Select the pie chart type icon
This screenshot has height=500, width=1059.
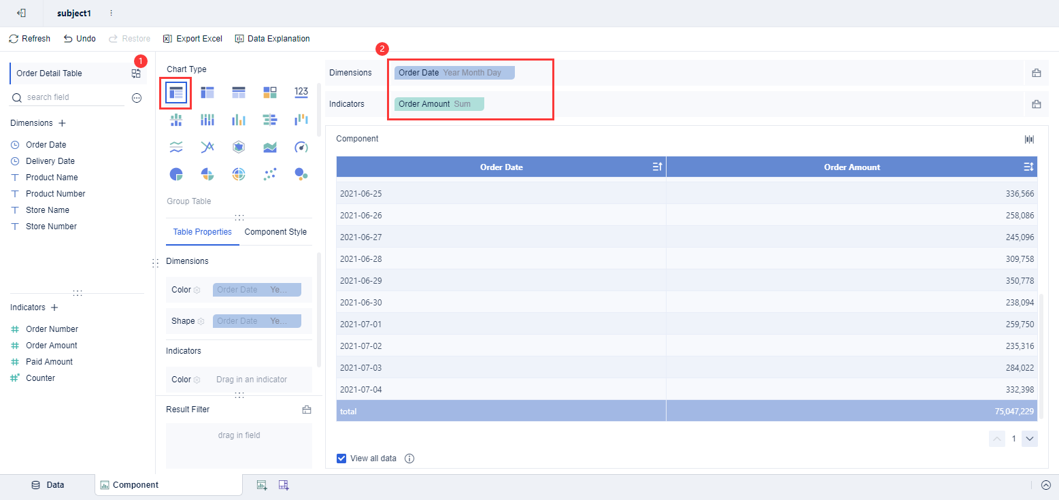[176, 173]
